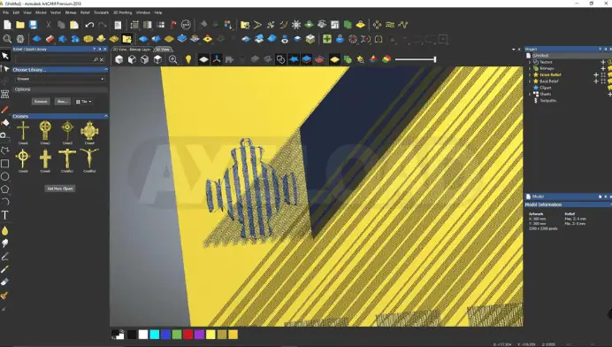Viewport: 612px width, 347px height.
Task: Click the New Model icon in toolbar
Action: (x=7, y=25)
